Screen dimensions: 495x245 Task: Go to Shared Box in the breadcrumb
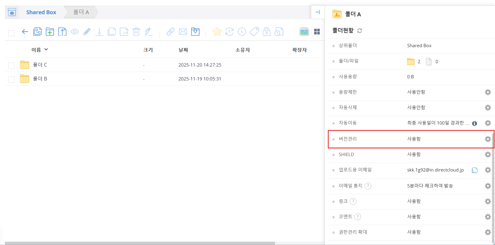(41, 12)
